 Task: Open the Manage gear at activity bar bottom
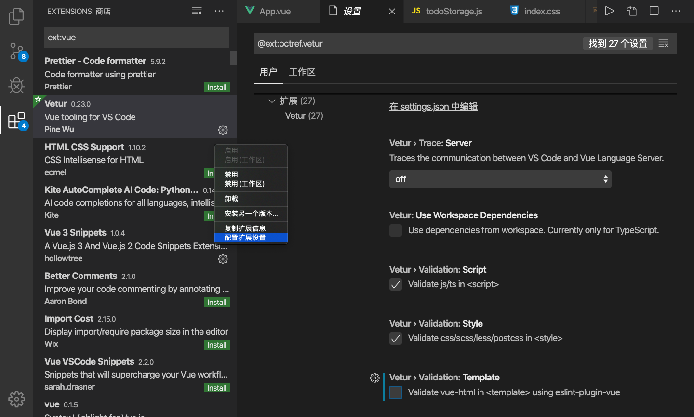tap(16, 399)
